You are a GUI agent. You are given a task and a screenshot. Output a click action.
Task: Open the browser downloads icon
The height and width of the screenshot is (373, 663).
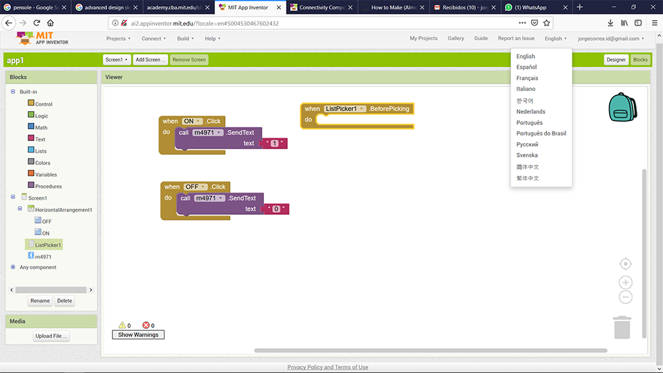610,23
